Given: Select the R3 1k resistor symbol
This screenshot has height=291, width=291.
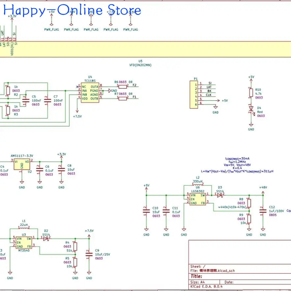Looking at the screenshot, I should 8,110.
